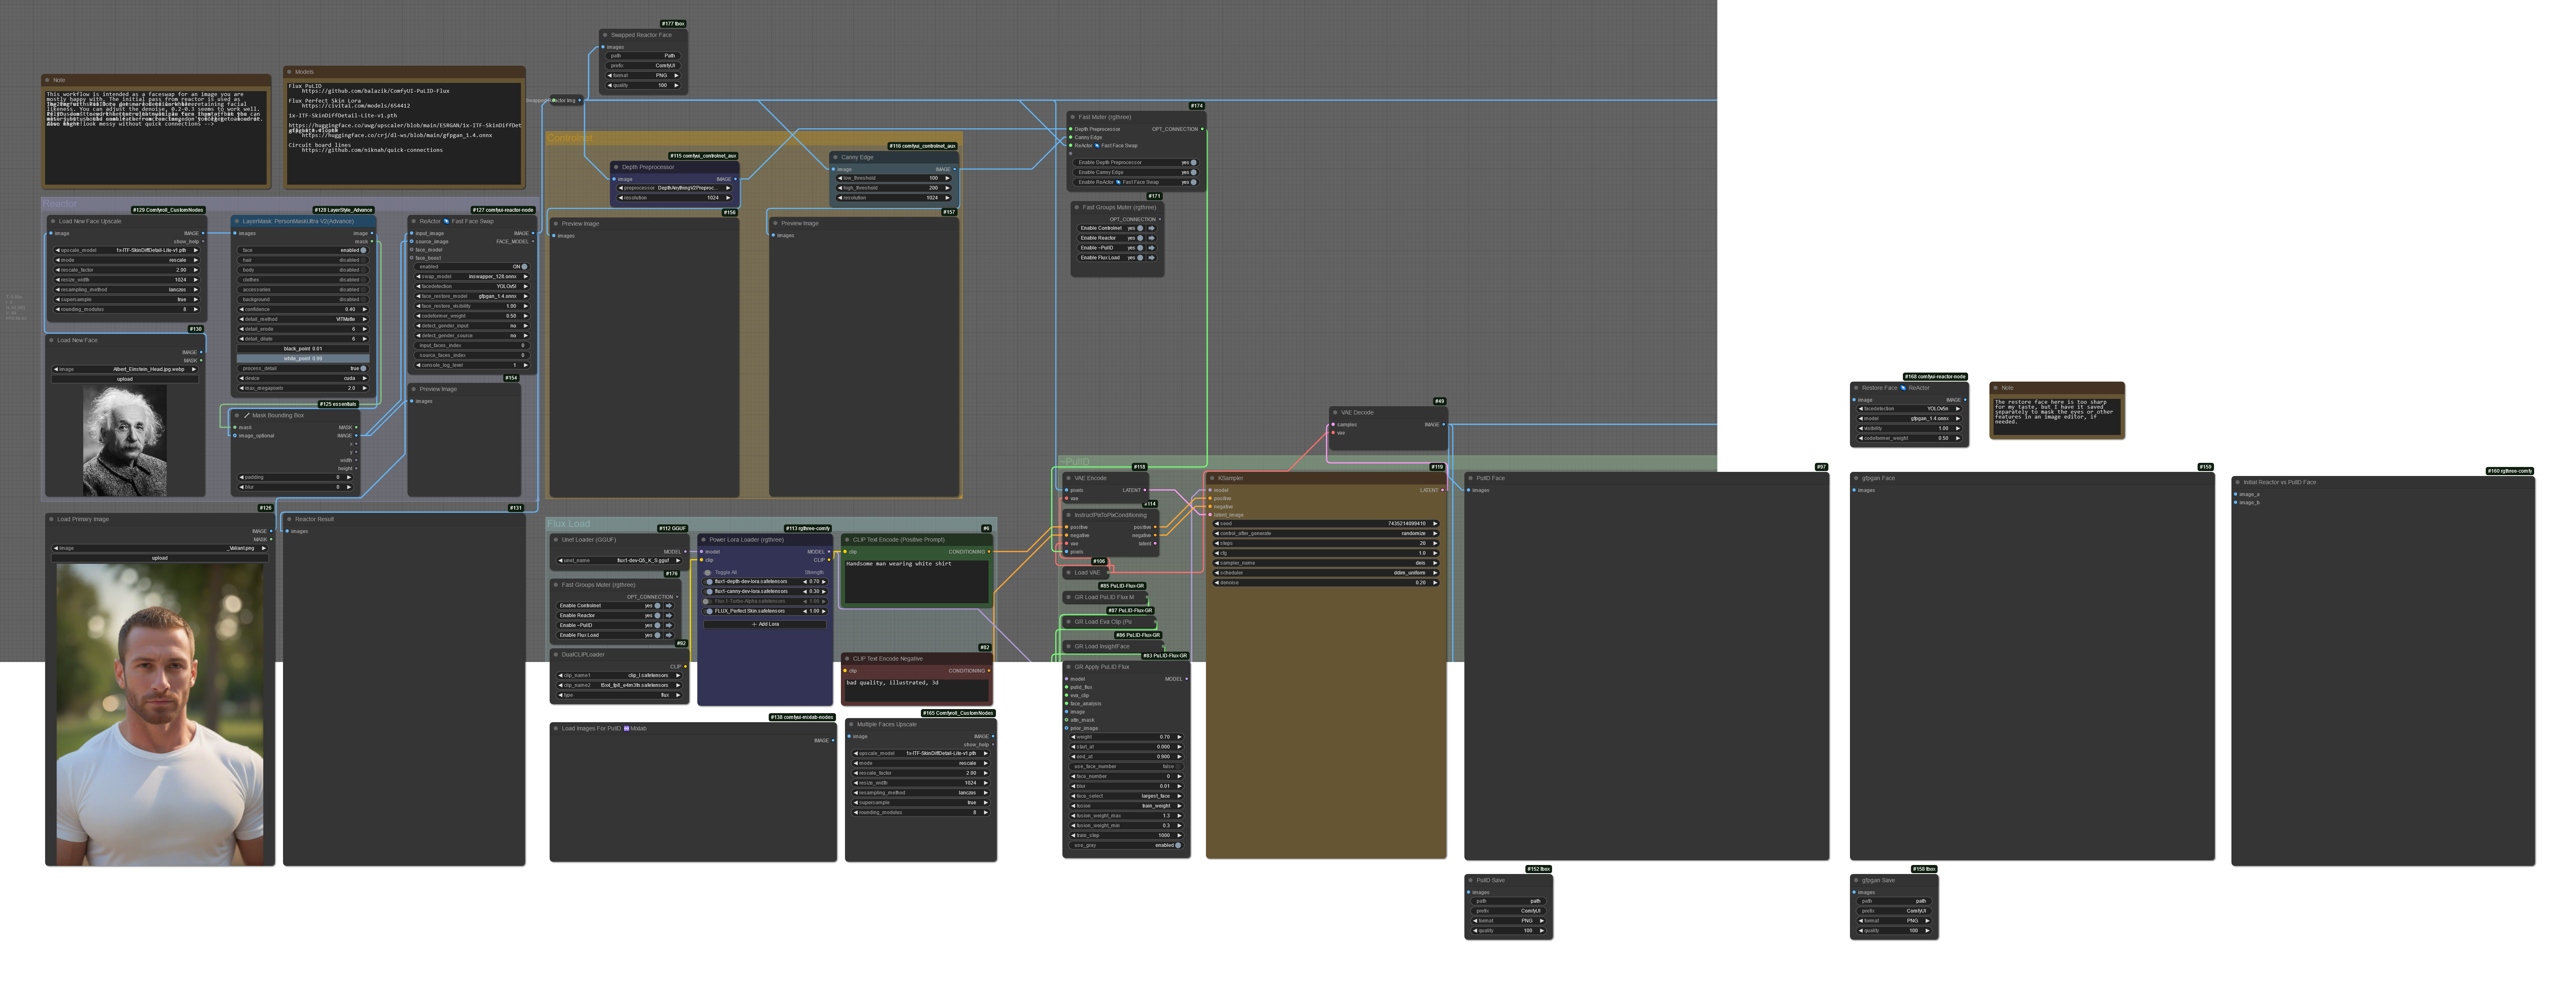Viewport: 2576px width, 993px height.
Task: Open the sampler_name dropdown in KSampler
Action: click(1326, 563)
